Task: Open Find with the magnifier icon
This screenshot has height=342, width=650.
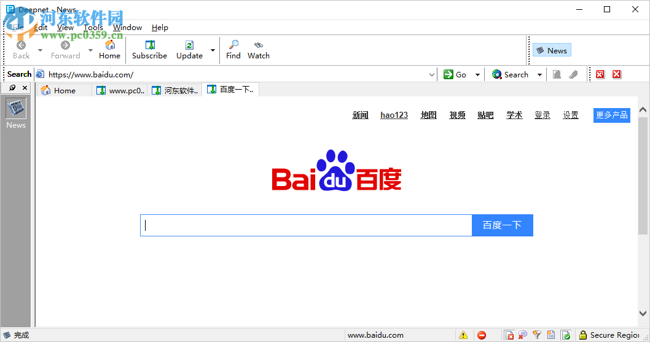Action: click(233, 45)
